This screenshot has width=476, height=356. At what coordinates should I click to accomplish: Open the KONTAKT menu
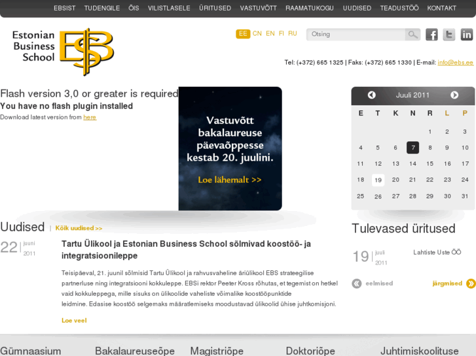click(x=442, y=8)
